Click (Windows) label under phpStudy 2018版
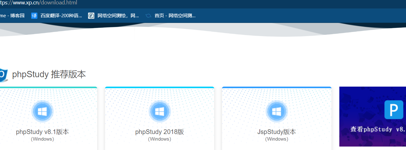 click(160, 139)
